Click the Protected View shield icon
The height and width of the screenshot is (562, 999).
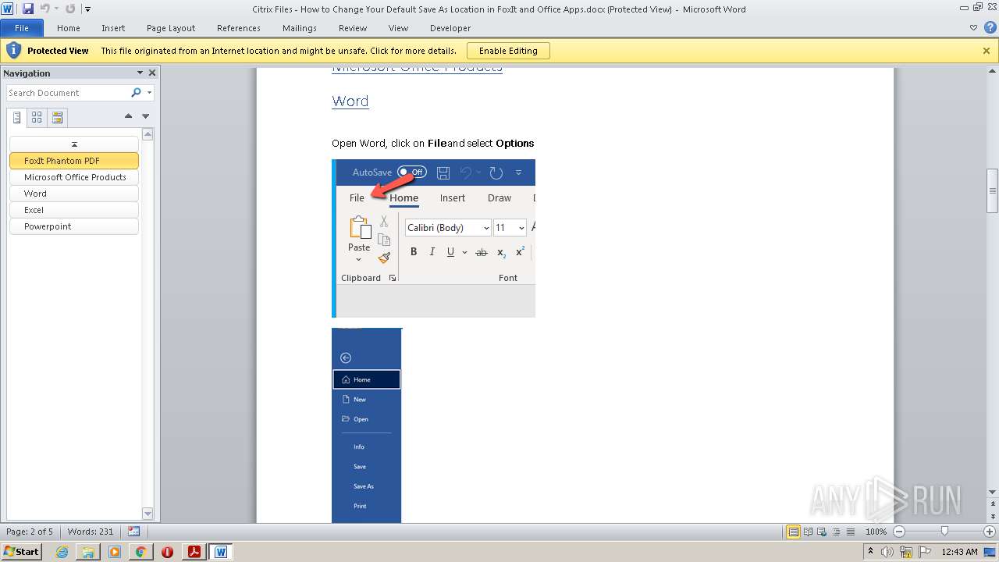click(x=13, y=50)
